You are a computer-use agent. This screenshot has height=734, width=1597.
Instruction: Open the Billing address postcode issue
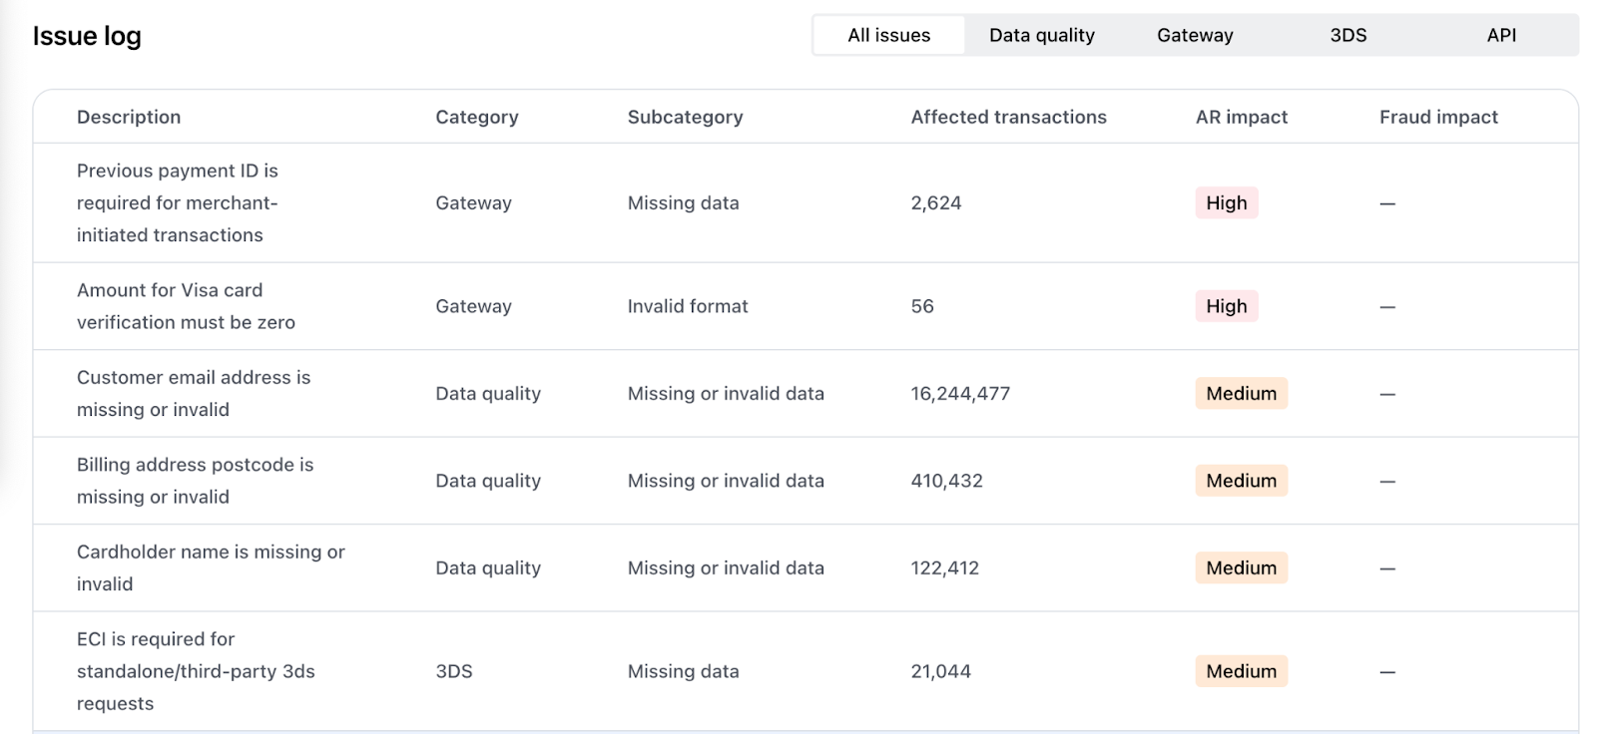coord(805,481)
